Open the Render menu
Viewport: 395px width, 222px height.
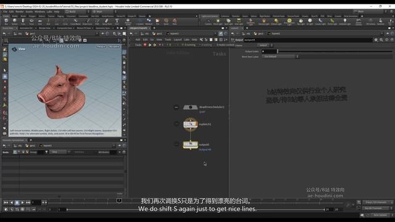(x=19, y=12)
